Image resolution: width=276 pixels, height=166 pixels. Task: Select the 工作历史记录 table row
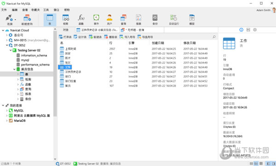coord(70,72)
